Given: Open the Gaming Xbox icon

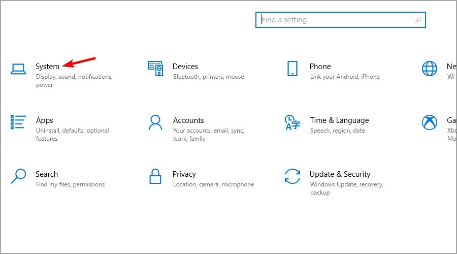Looking at the screenshot, I should (430, 122).
